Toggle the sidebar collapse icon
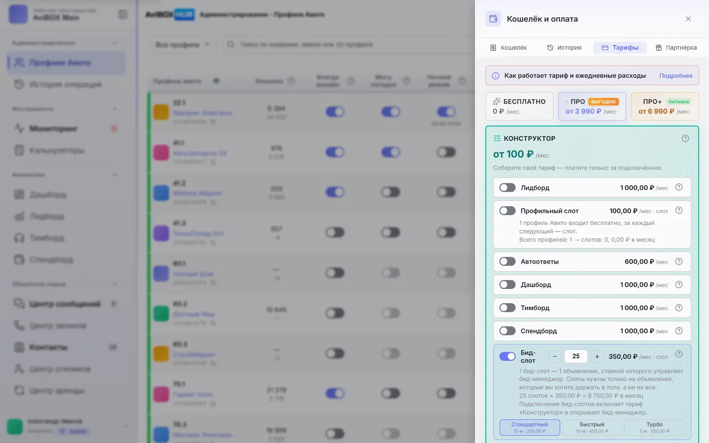 [x=123, y=15]
